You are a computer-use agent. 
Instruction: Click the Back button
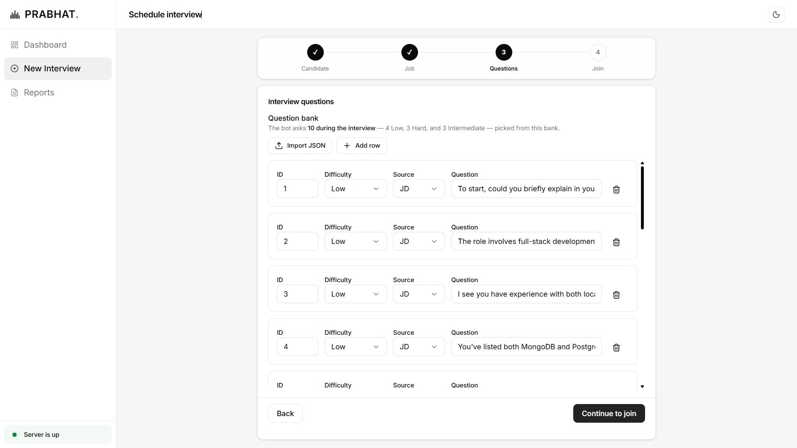(x=285, y=414)
